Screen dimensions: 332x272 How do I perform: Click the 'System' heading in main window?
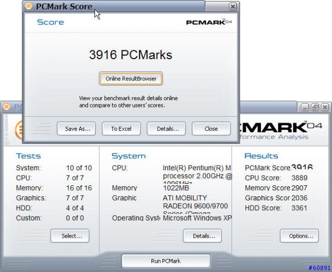coord(129,156)
